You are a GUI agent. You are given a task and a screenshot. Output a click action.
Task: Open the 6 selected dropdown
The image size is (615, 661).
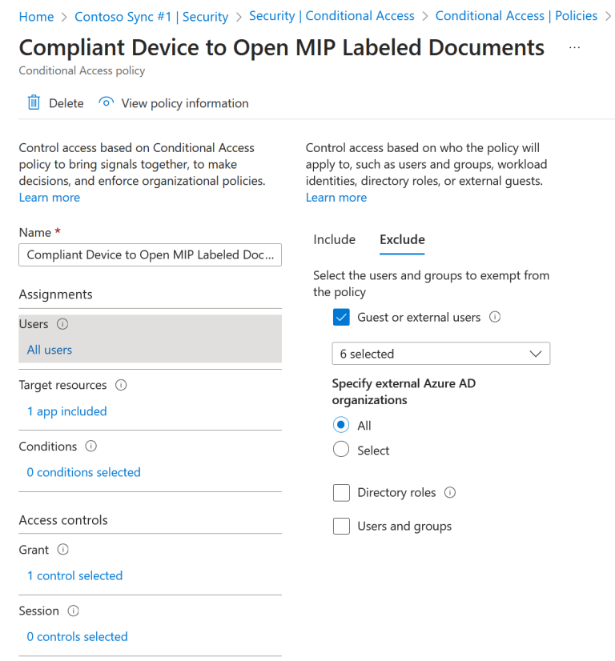click(440, 353)
